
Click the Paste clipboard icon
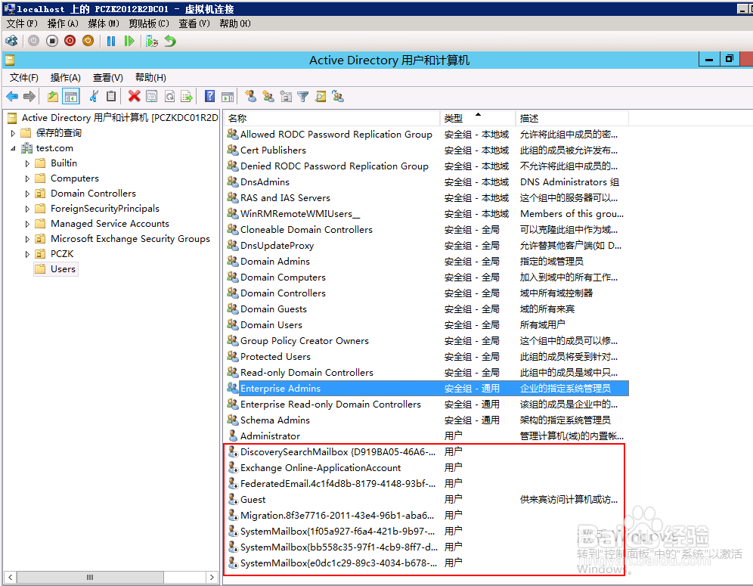111,97
